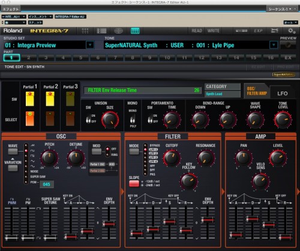The image size is (300, 251).
Task: Toggle the MONO/POLY switch
Action: [133, 119]
